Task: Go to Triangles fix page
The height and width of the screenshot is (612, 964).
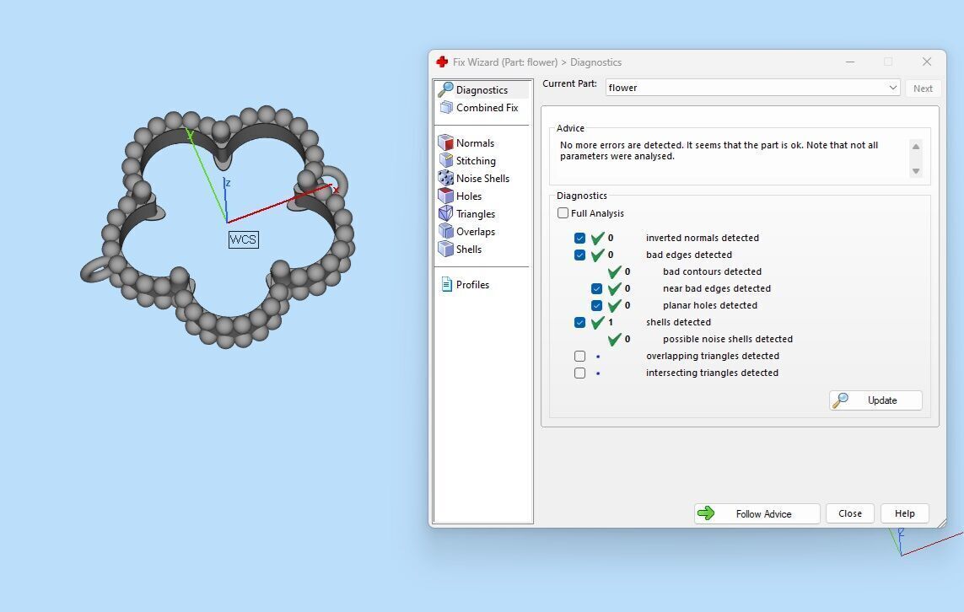Action: (x=476, y=214)
